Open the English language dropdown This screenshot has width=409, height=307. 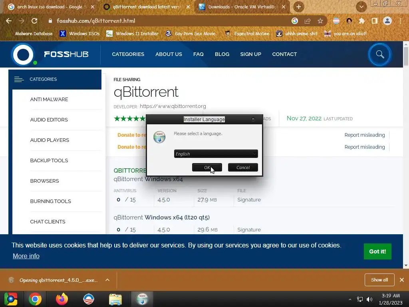click(x=216, y=154)
